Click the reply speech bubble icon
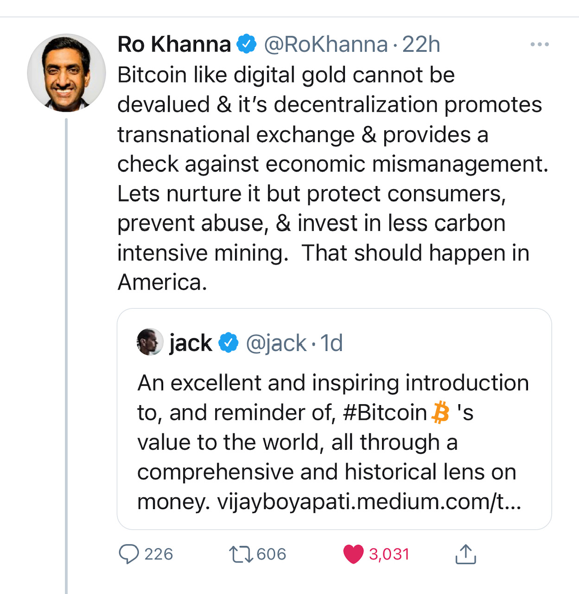Screen dimensions: 579x594 click(128, 554)
